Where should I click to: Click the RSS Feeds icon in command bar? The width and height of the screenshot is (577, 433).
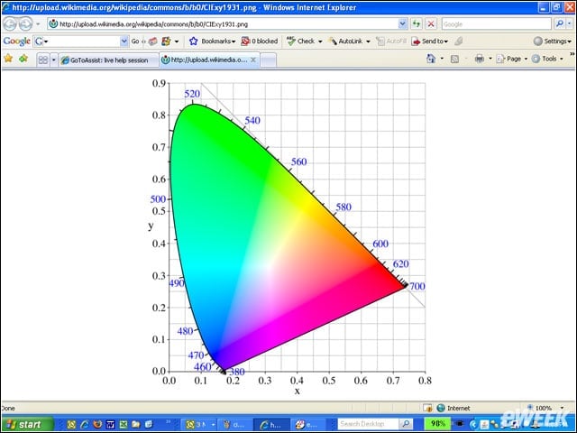(454, 59)
